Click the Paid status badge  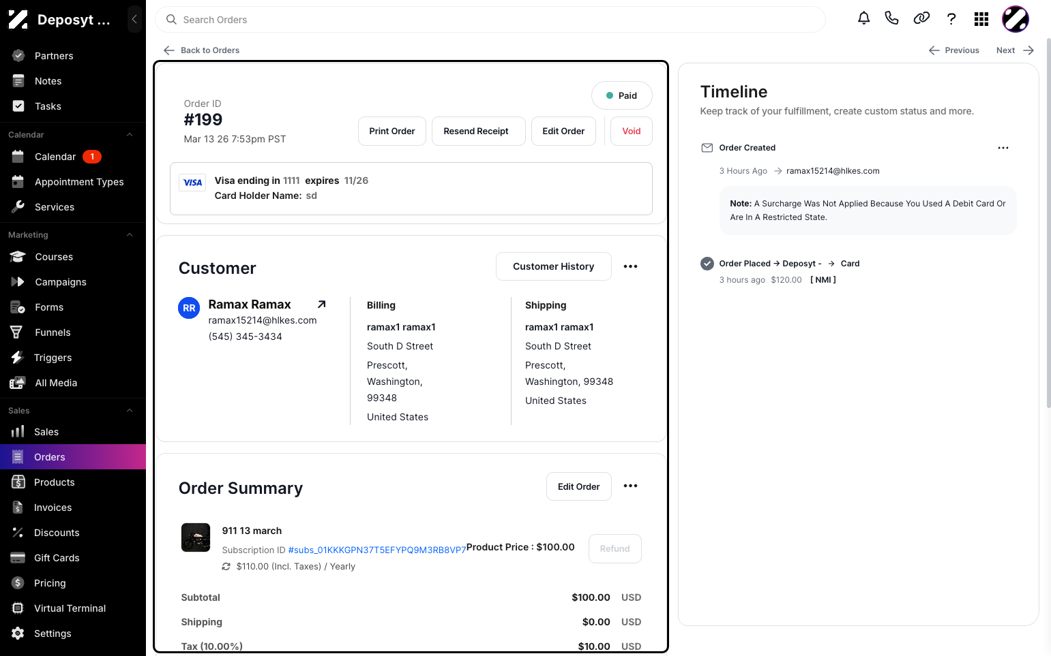(622, 96)
